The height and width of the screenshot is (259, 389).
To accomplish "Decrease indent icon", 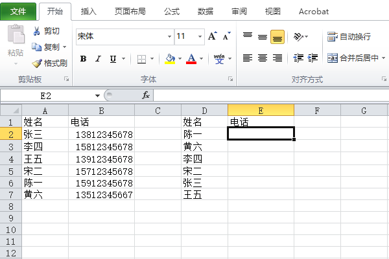I will 298,58.
